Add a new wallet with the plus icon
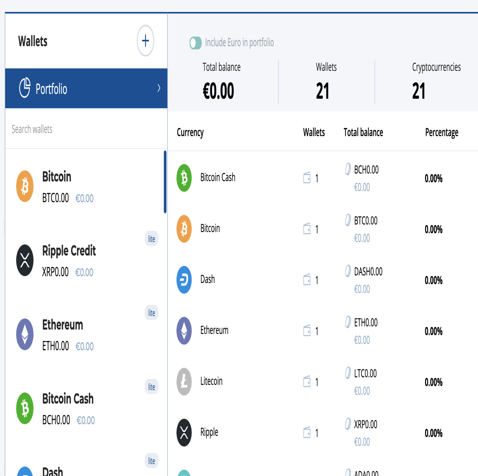Screen dimensions: 478x476 point(145,41)
